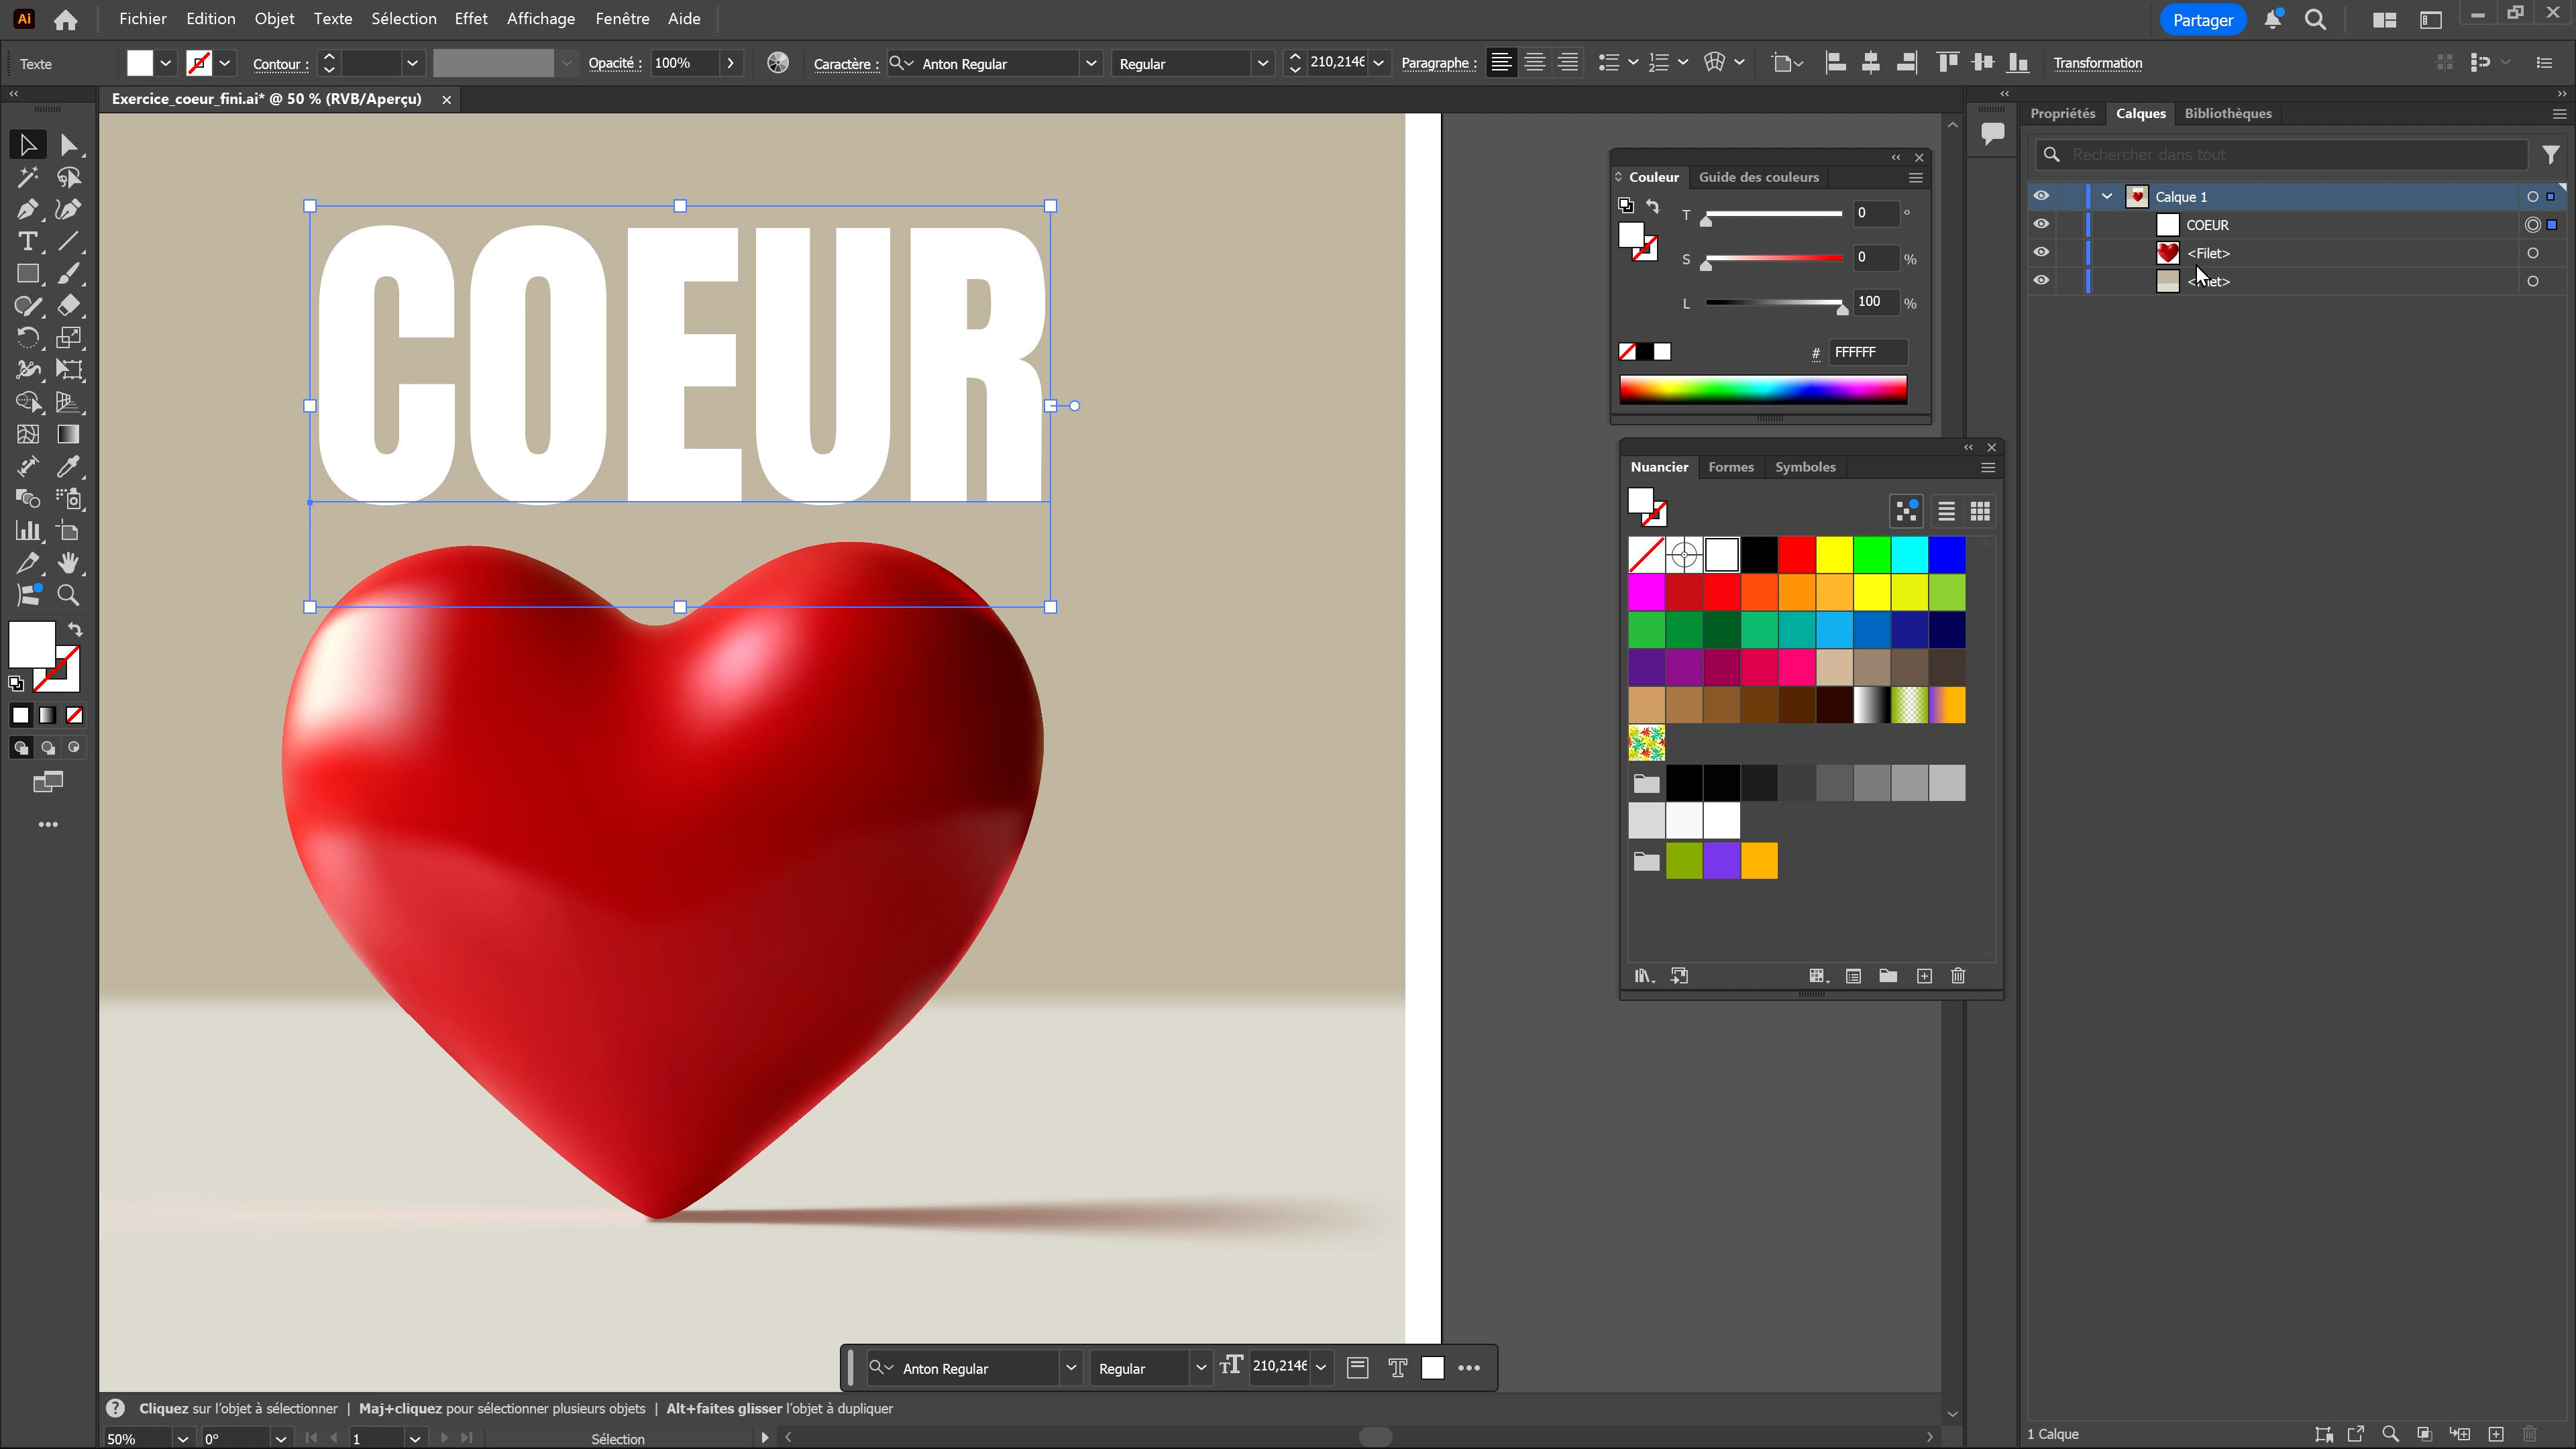Align paragraph text right
This screenshot has width=2576, height=1449.
click(1567, 63)
